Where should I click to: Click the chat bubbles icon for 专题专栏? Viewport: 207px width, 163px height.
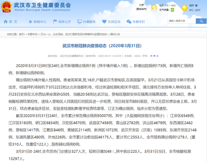pyautogui.click(x=129, y=22)
